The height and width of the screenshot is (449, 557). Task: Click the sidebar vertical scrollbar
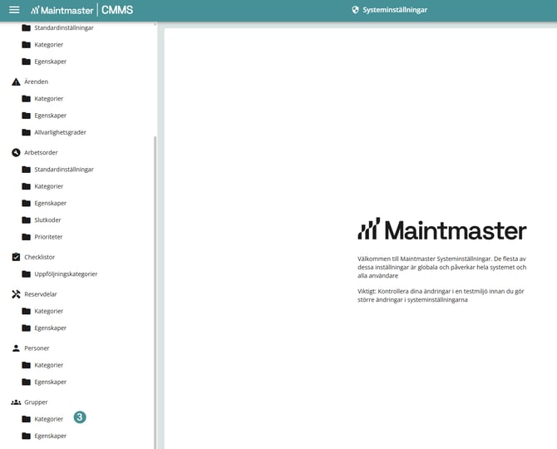[155, 292]
